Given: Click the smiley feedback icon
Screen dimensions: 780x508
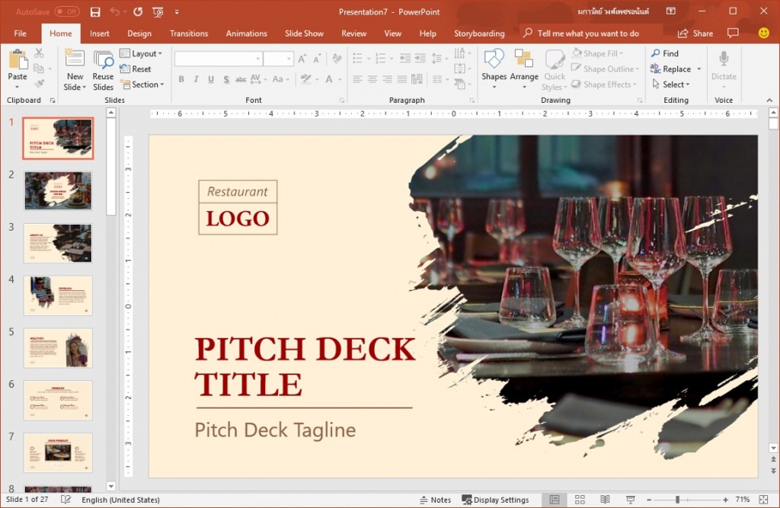Looking at the screenshot, I should coord(763,34).
